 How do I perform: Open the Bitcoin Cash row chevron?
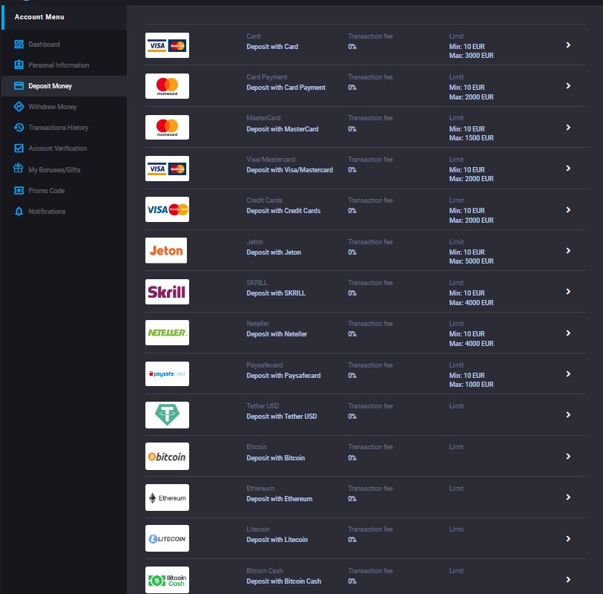click(568, 579)
